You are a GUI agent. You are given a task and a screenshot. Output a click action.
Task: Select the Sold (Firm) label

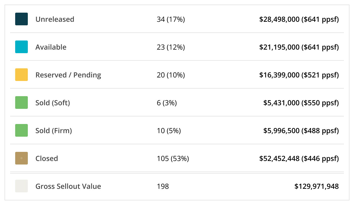point(54,131)
